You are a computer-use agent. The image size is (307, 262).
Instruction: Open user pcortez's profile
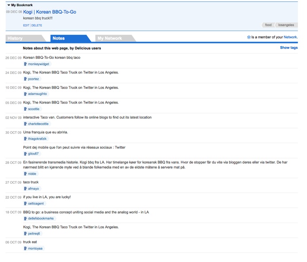(34, 79)
